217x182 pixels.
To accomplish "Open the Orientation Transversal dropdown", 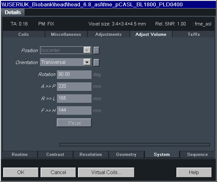I will coord(87,62).
